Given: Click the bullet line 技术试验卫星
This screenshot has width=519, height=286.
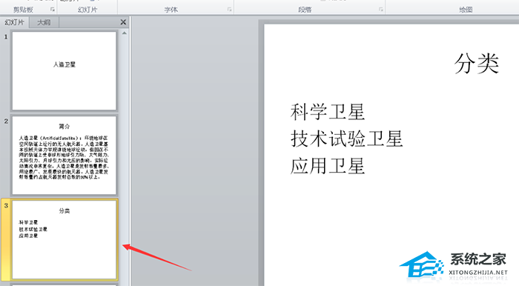Looking at the screenshot, I should click(x=346, y=139).
